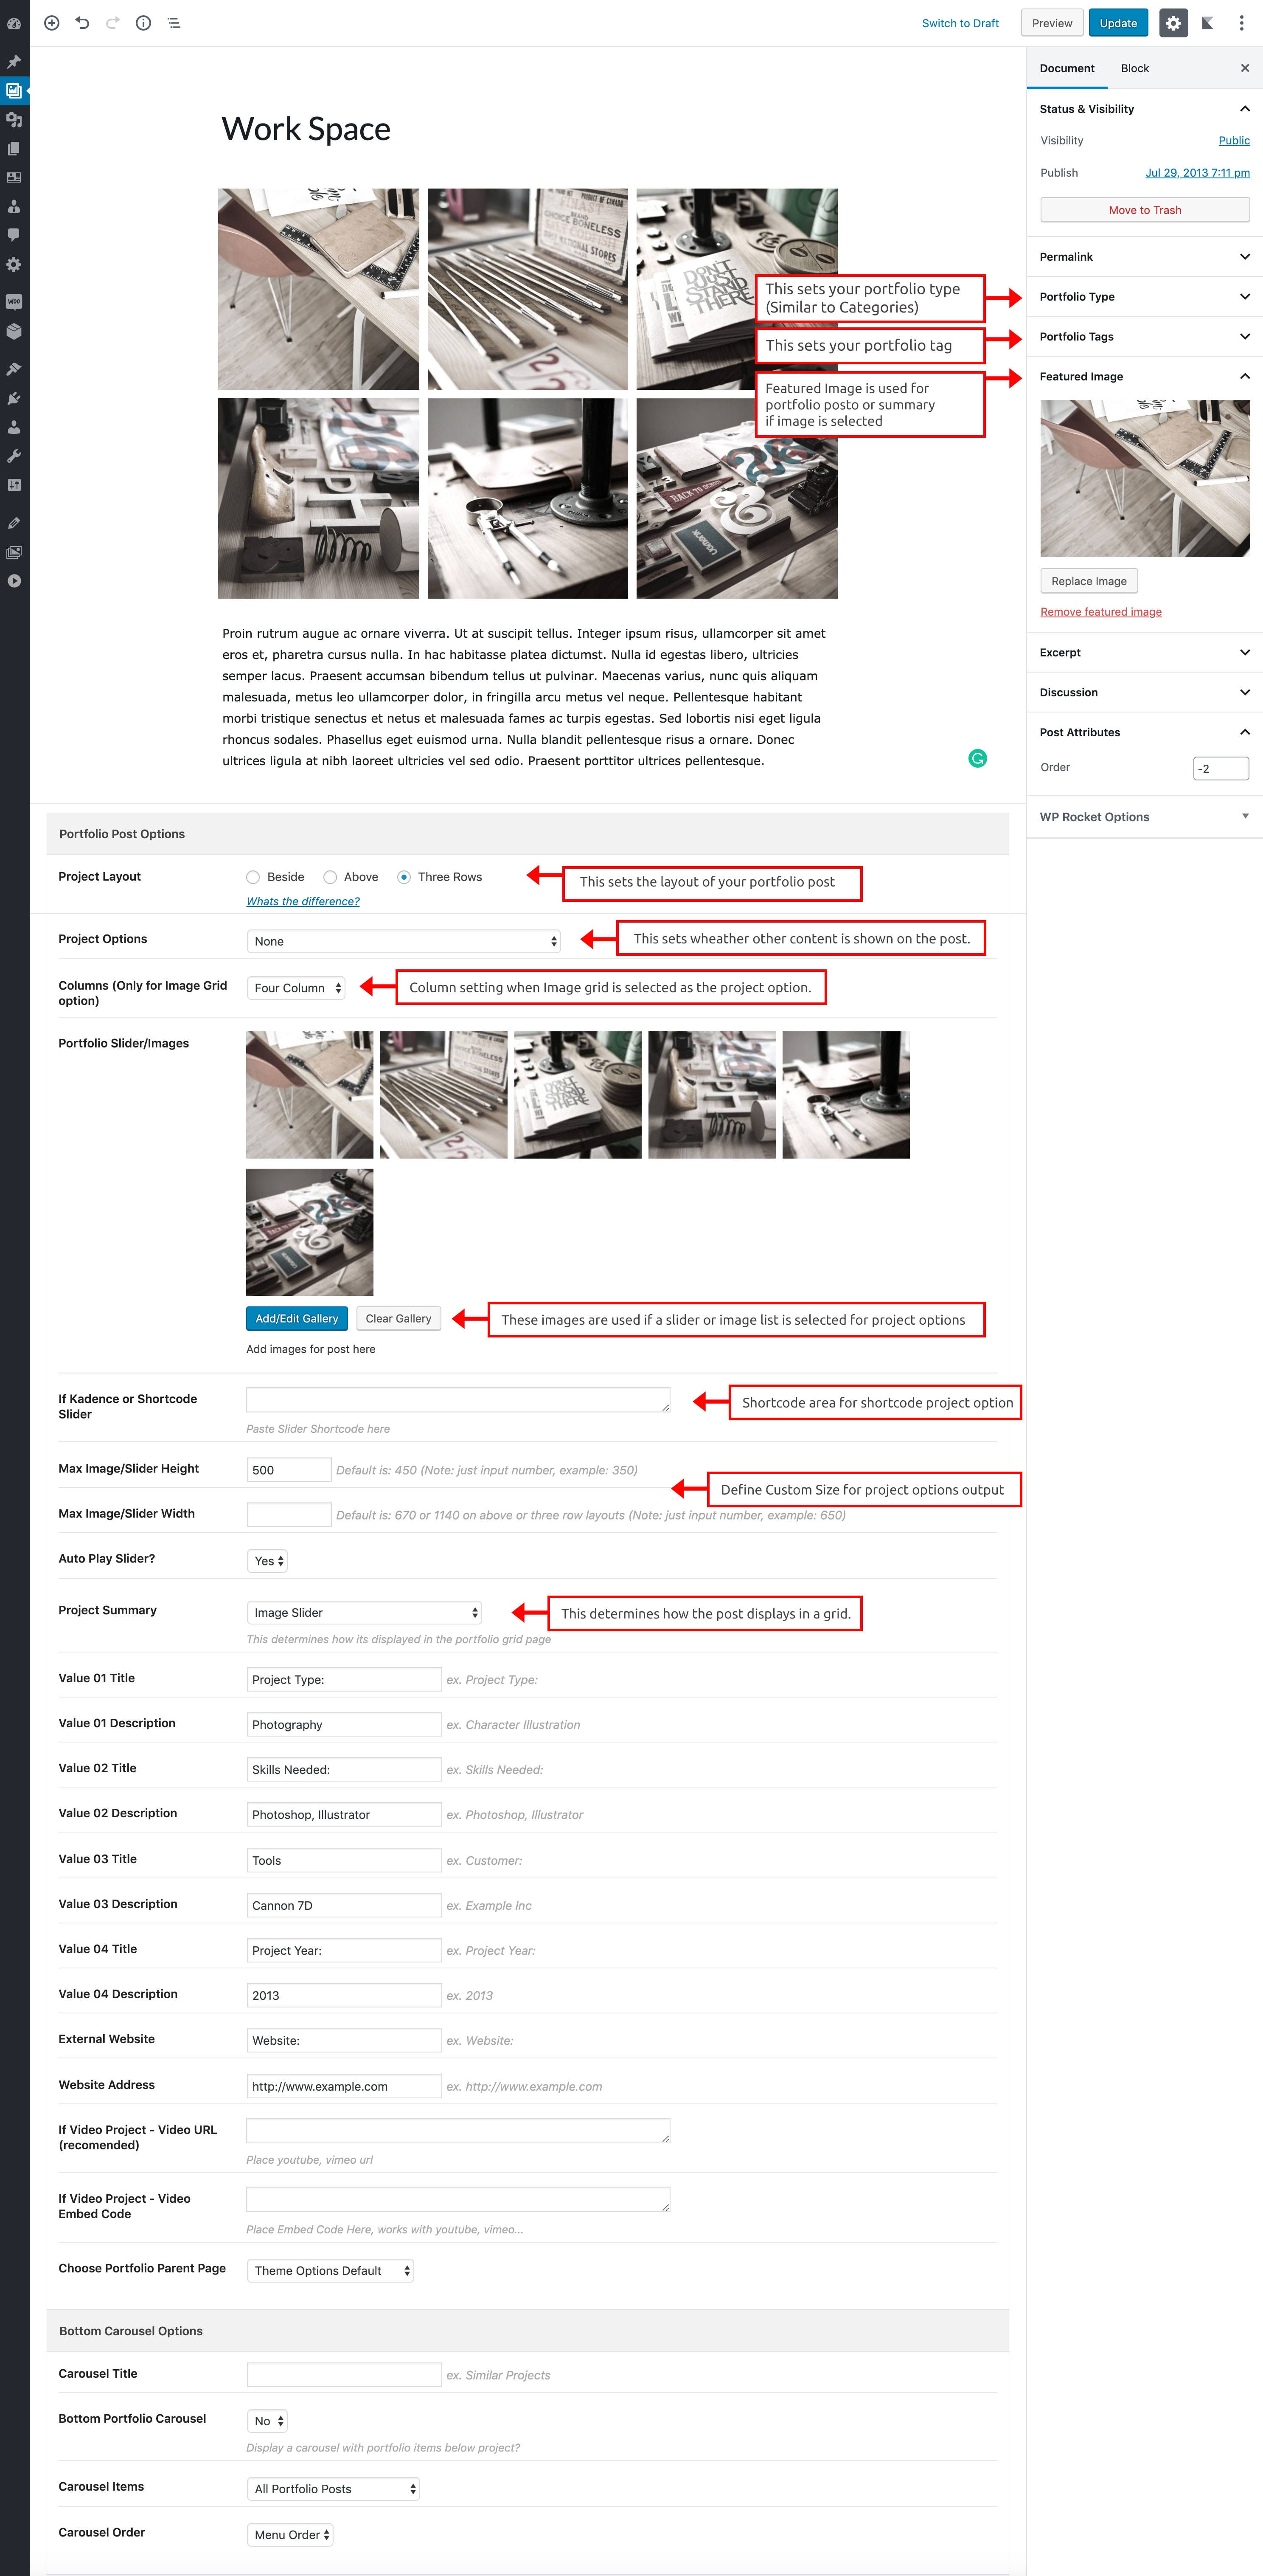Open Posts via the pushpin sidebar icon
Viewport: 1263px width, 2576px height.
point(14,62)
